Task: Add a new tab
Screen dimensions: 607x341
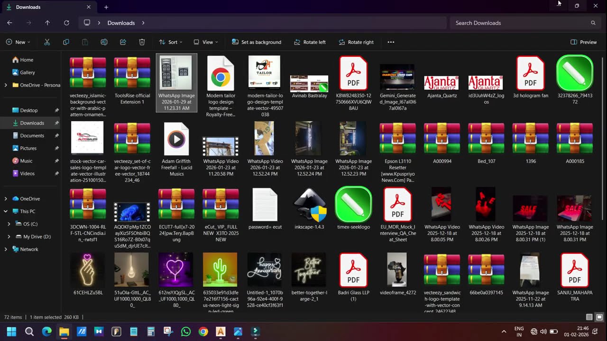Action: pyautogui.click(x=106, y=7)
